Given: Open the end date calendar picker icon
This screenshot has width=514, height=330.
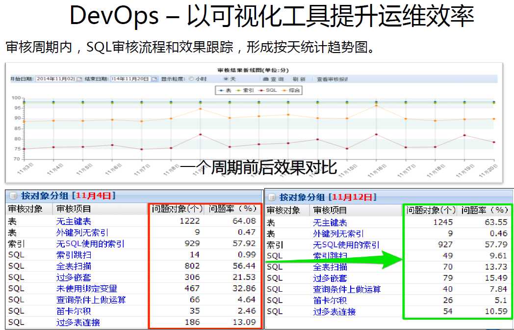Looking at the screenshot, I should (x=154, y=79).
